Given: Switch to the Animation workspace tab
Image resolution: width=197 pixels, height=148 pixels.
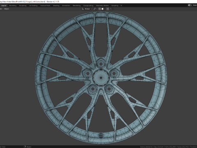Looking at the screenshot, I should pos(66,6).
